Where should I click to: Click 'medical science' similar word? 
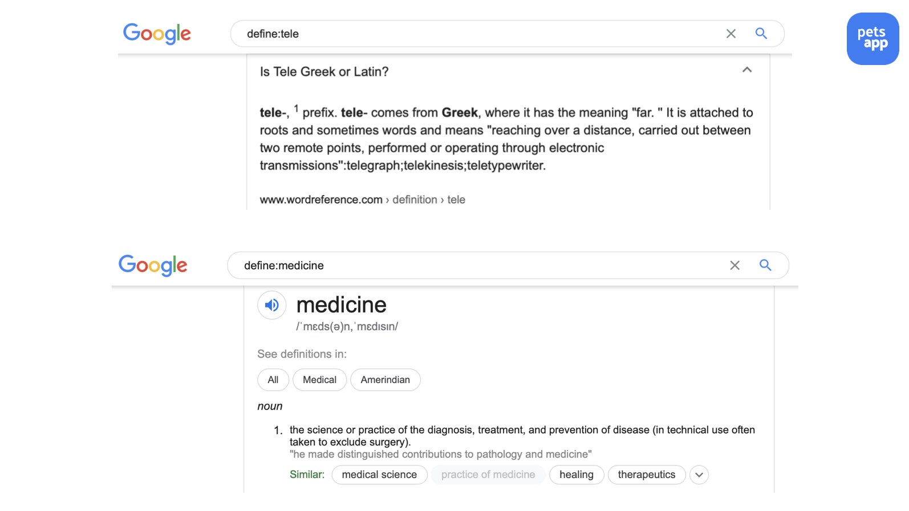(x=379, y=474)
